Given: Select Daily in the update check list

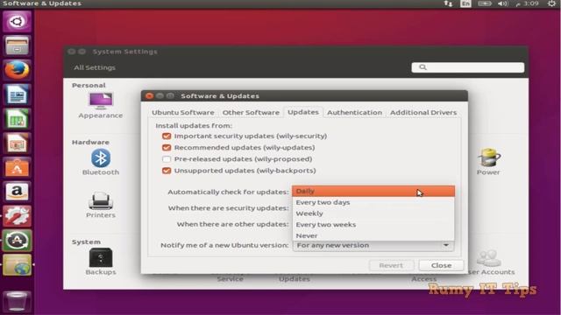Looking at the screenshot, I should pyautogui.click(x=373, y=191).
